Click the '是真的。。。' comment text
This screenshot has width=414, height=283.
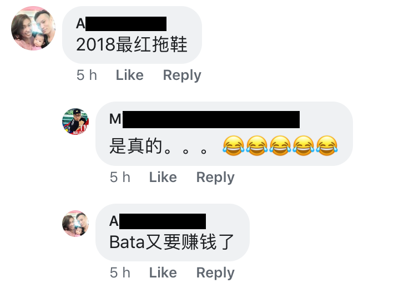pyautogui.click(x=158, y=146)
